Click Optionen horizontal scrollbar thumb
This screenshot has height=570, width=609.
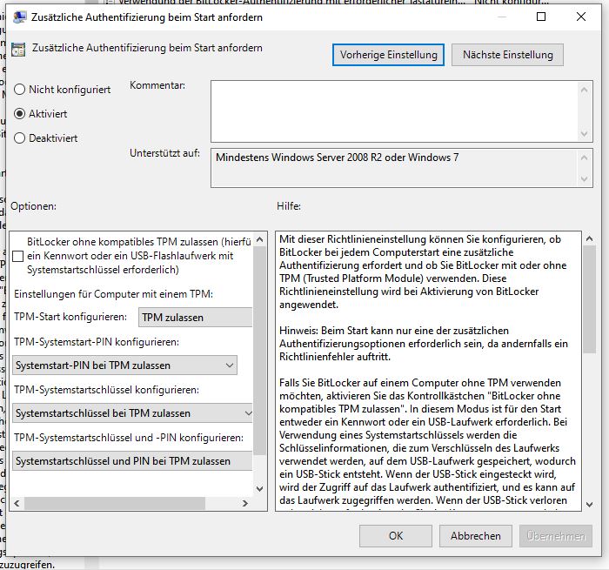(x=115, y=503)
